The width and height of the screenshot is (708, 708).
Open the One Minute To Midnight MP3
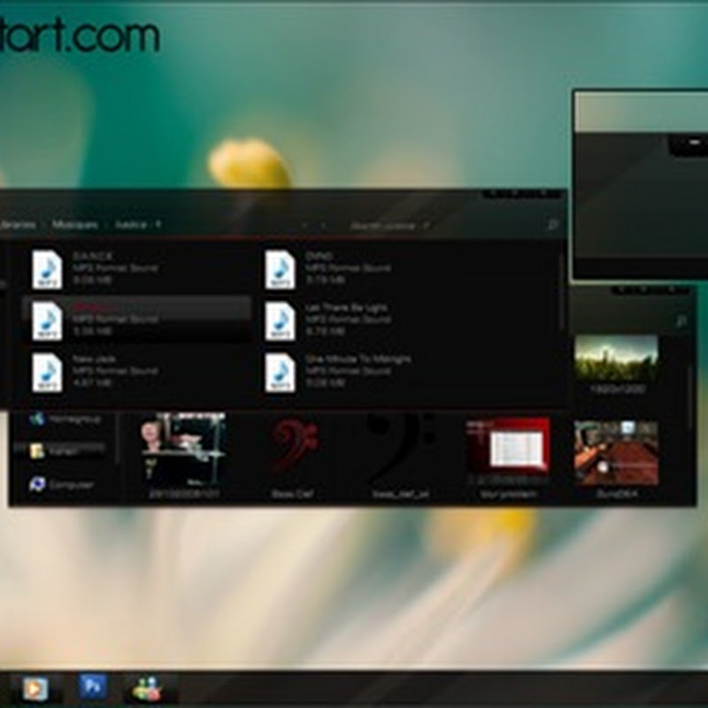click(x=280, y=372)
